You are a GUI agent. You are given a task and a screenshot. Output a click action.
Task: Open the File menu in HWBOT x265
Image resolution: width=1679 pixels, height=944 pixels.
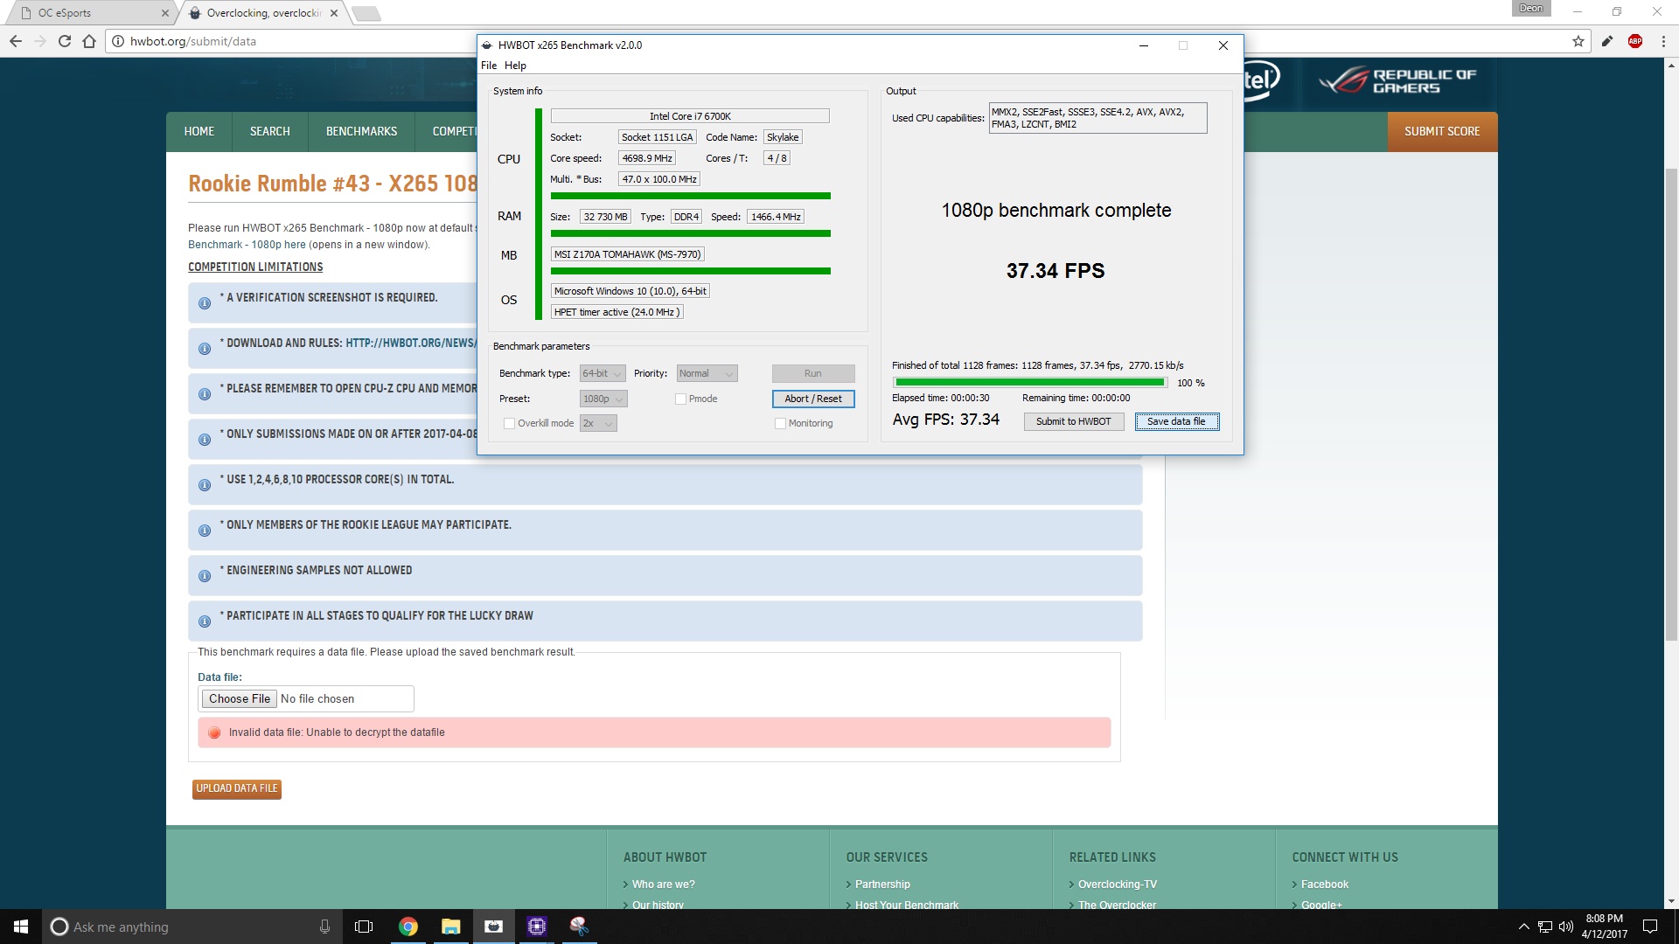[489, 66]
